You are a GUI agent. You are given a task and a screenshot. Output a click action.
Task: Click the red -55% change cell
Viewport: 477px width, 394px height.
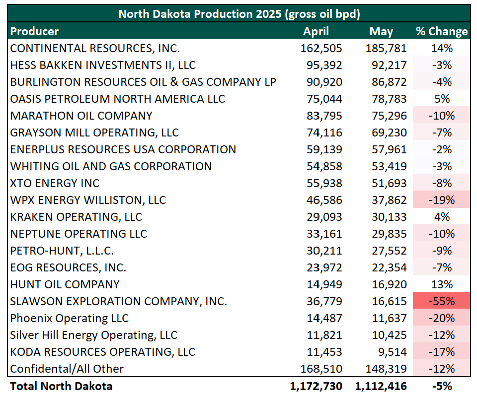tap(442, 301)
